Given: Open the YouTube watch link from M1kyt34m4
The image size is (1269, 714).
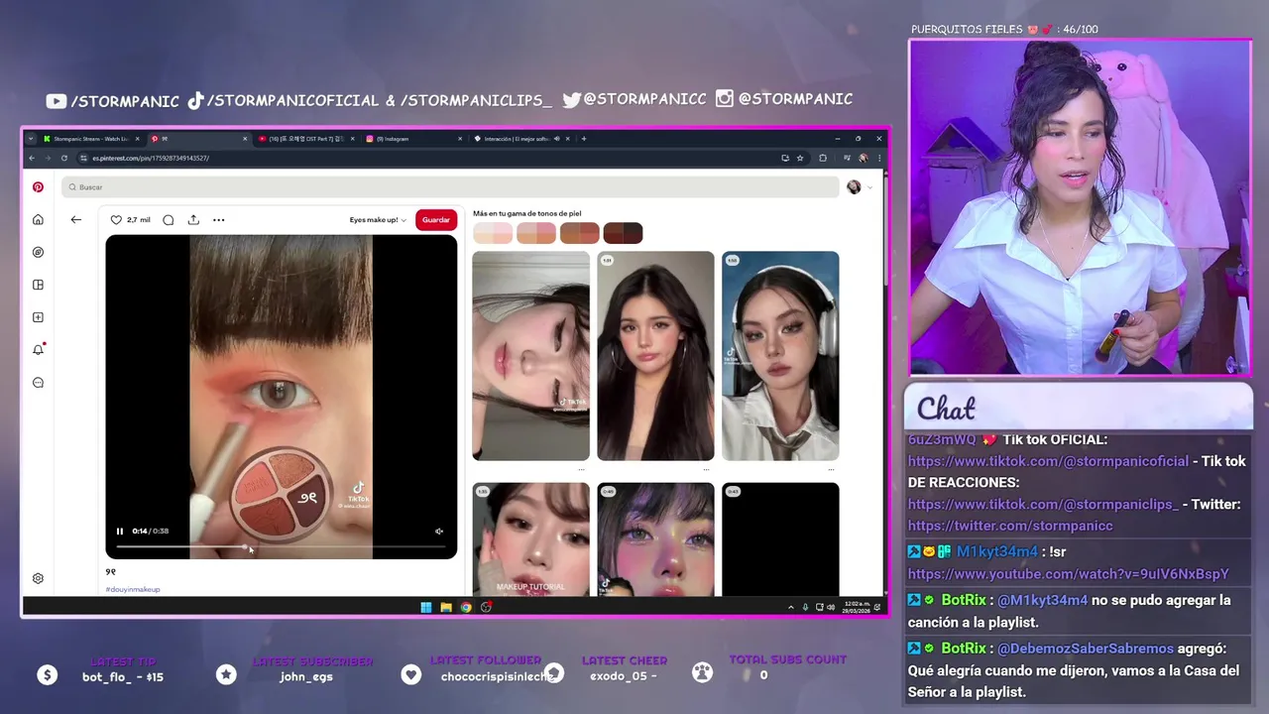Looking at the screenshot, I should click(1068, 574).
